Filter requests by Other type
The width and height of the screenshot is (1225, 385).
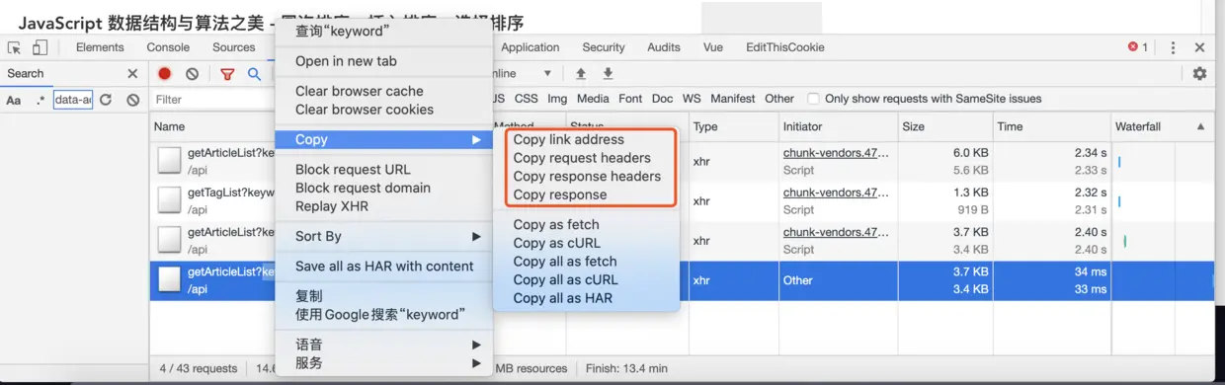click(779, 99)
